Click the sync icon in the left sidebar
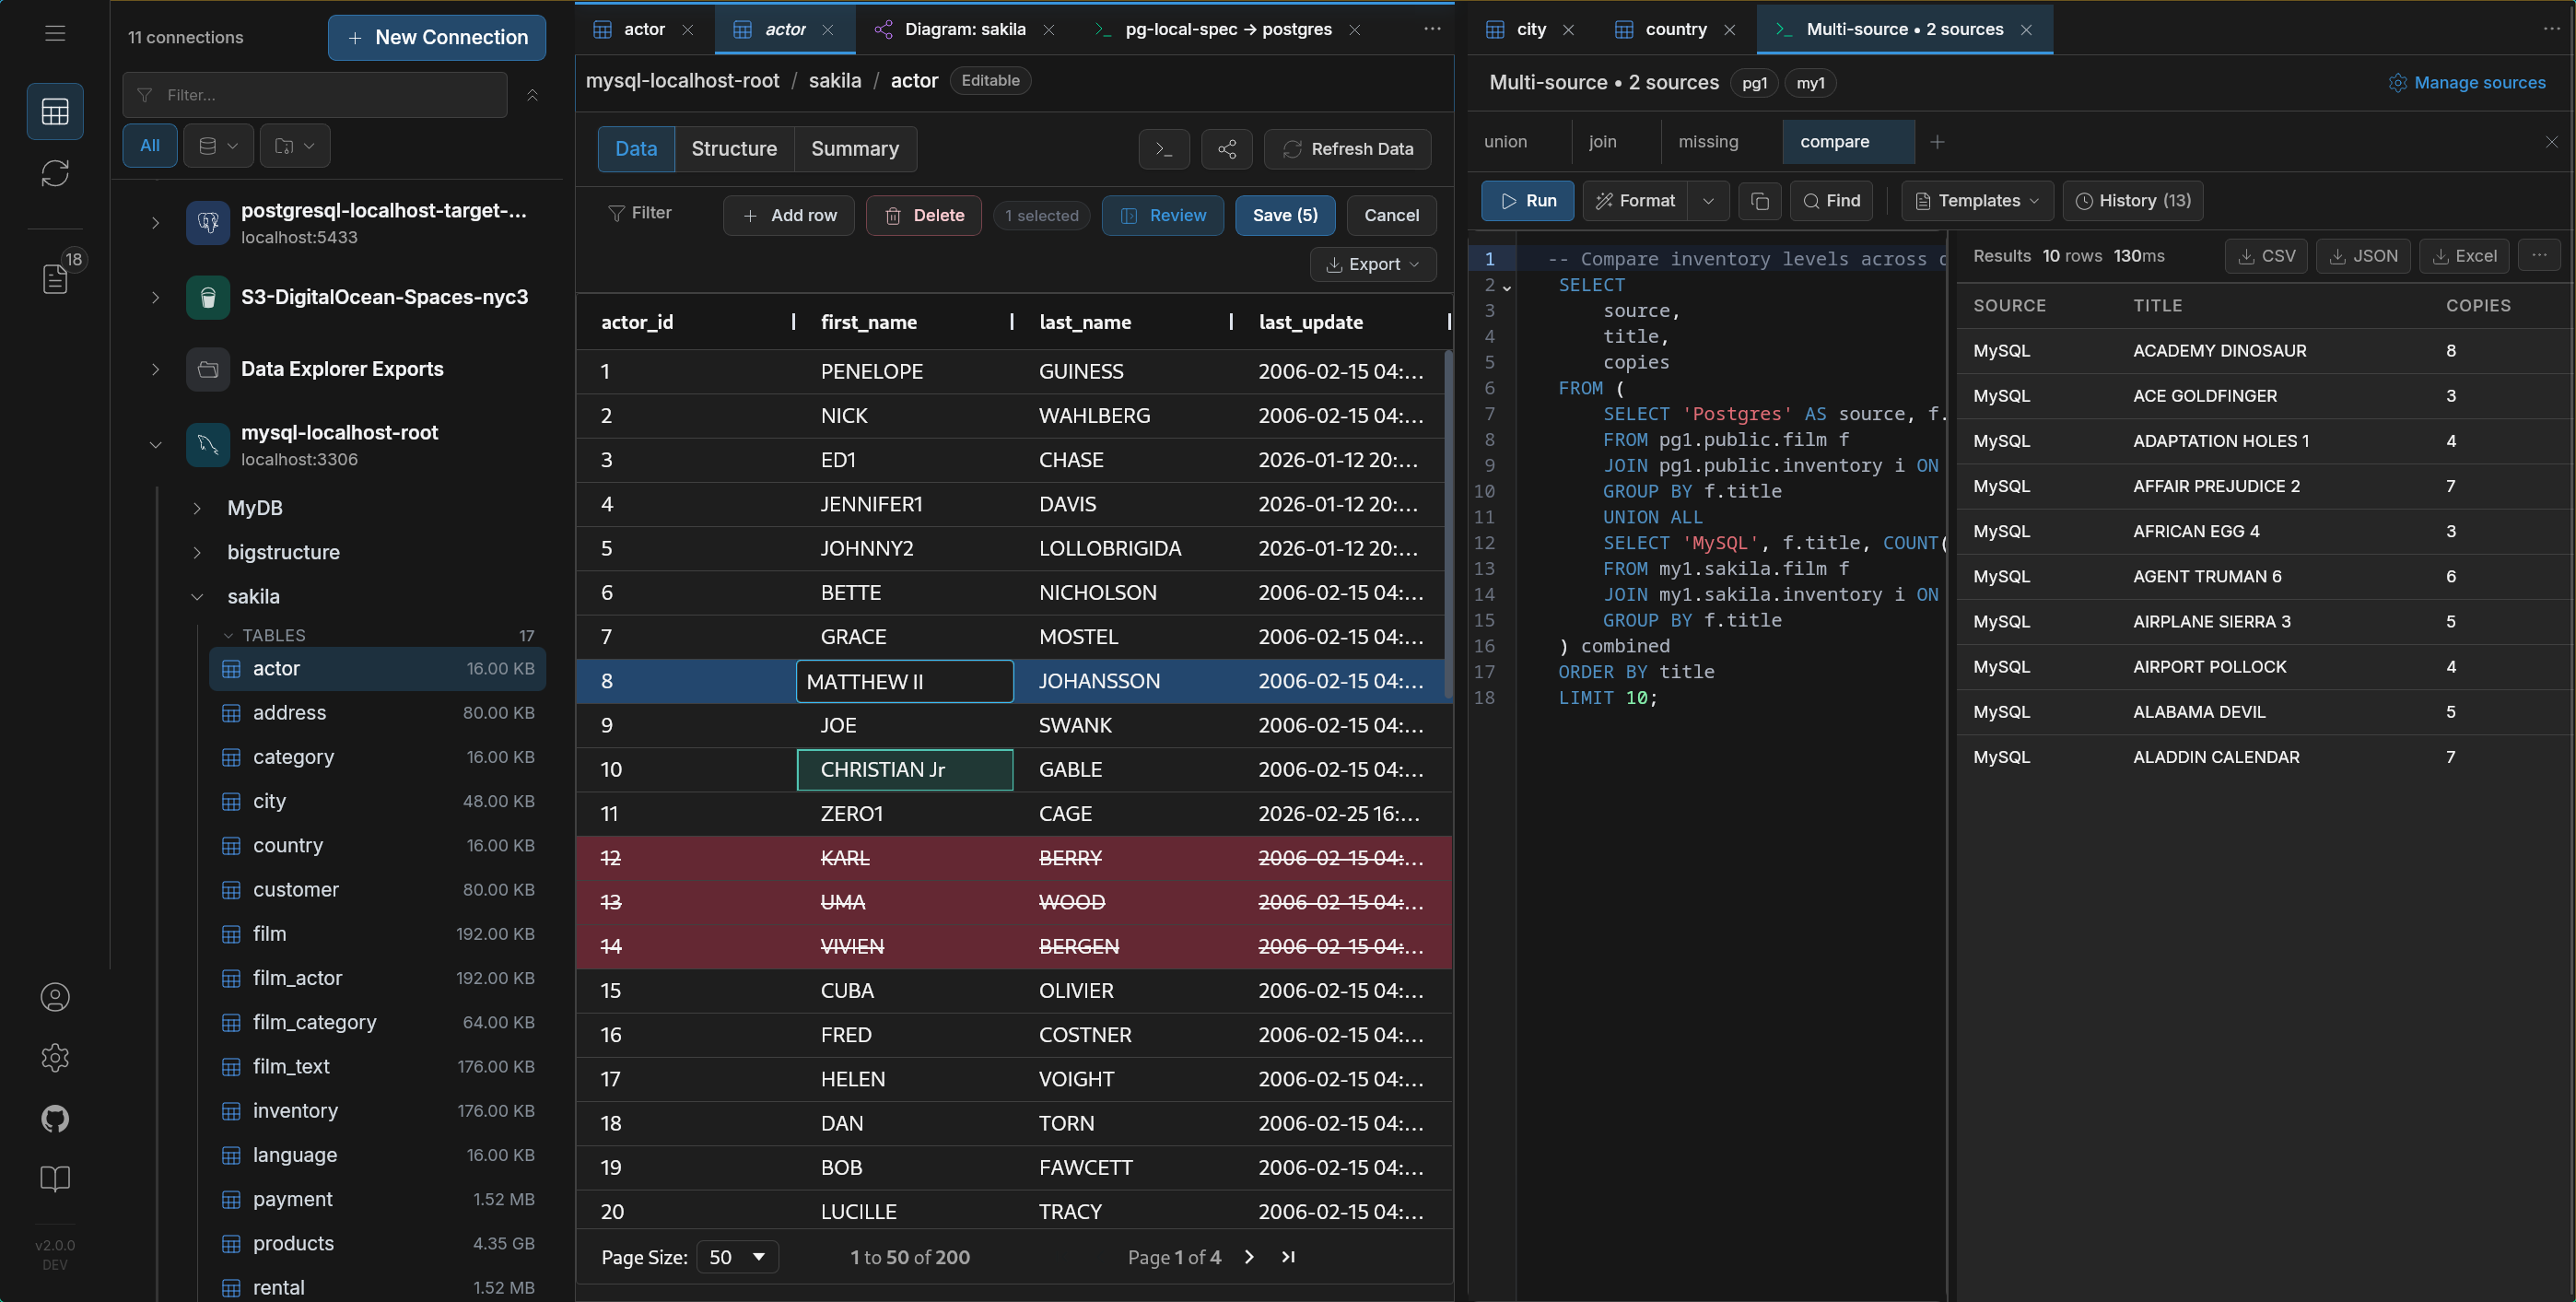Image resolution: width=2576 pixels, height=1302 pixels. pyautogui.click(x=54, y=173)
